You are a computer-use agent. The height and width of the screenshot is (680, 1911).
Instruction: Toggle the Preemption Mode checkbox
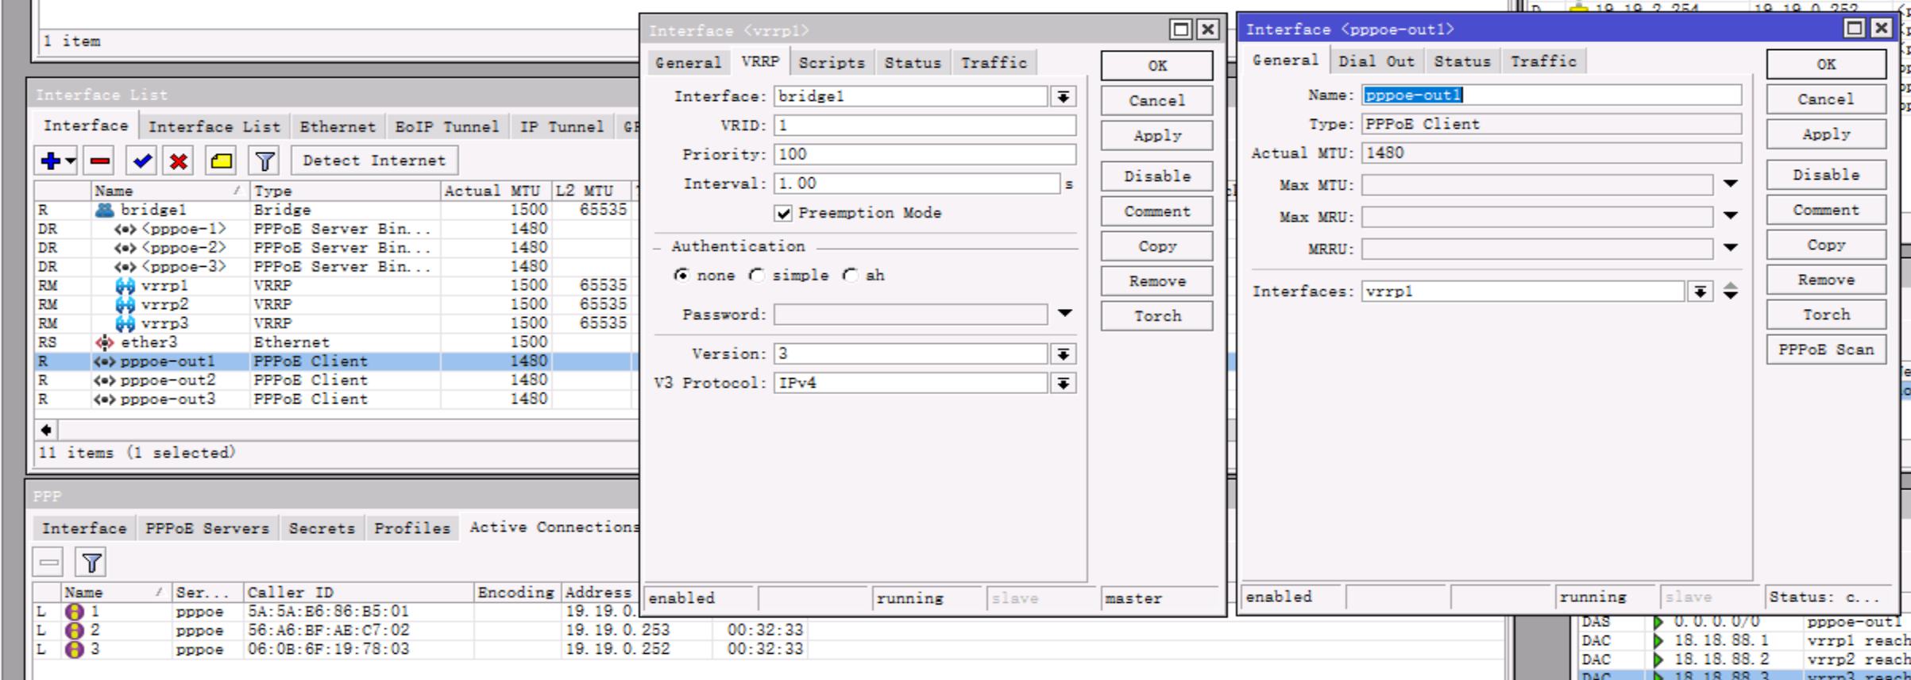783,213
